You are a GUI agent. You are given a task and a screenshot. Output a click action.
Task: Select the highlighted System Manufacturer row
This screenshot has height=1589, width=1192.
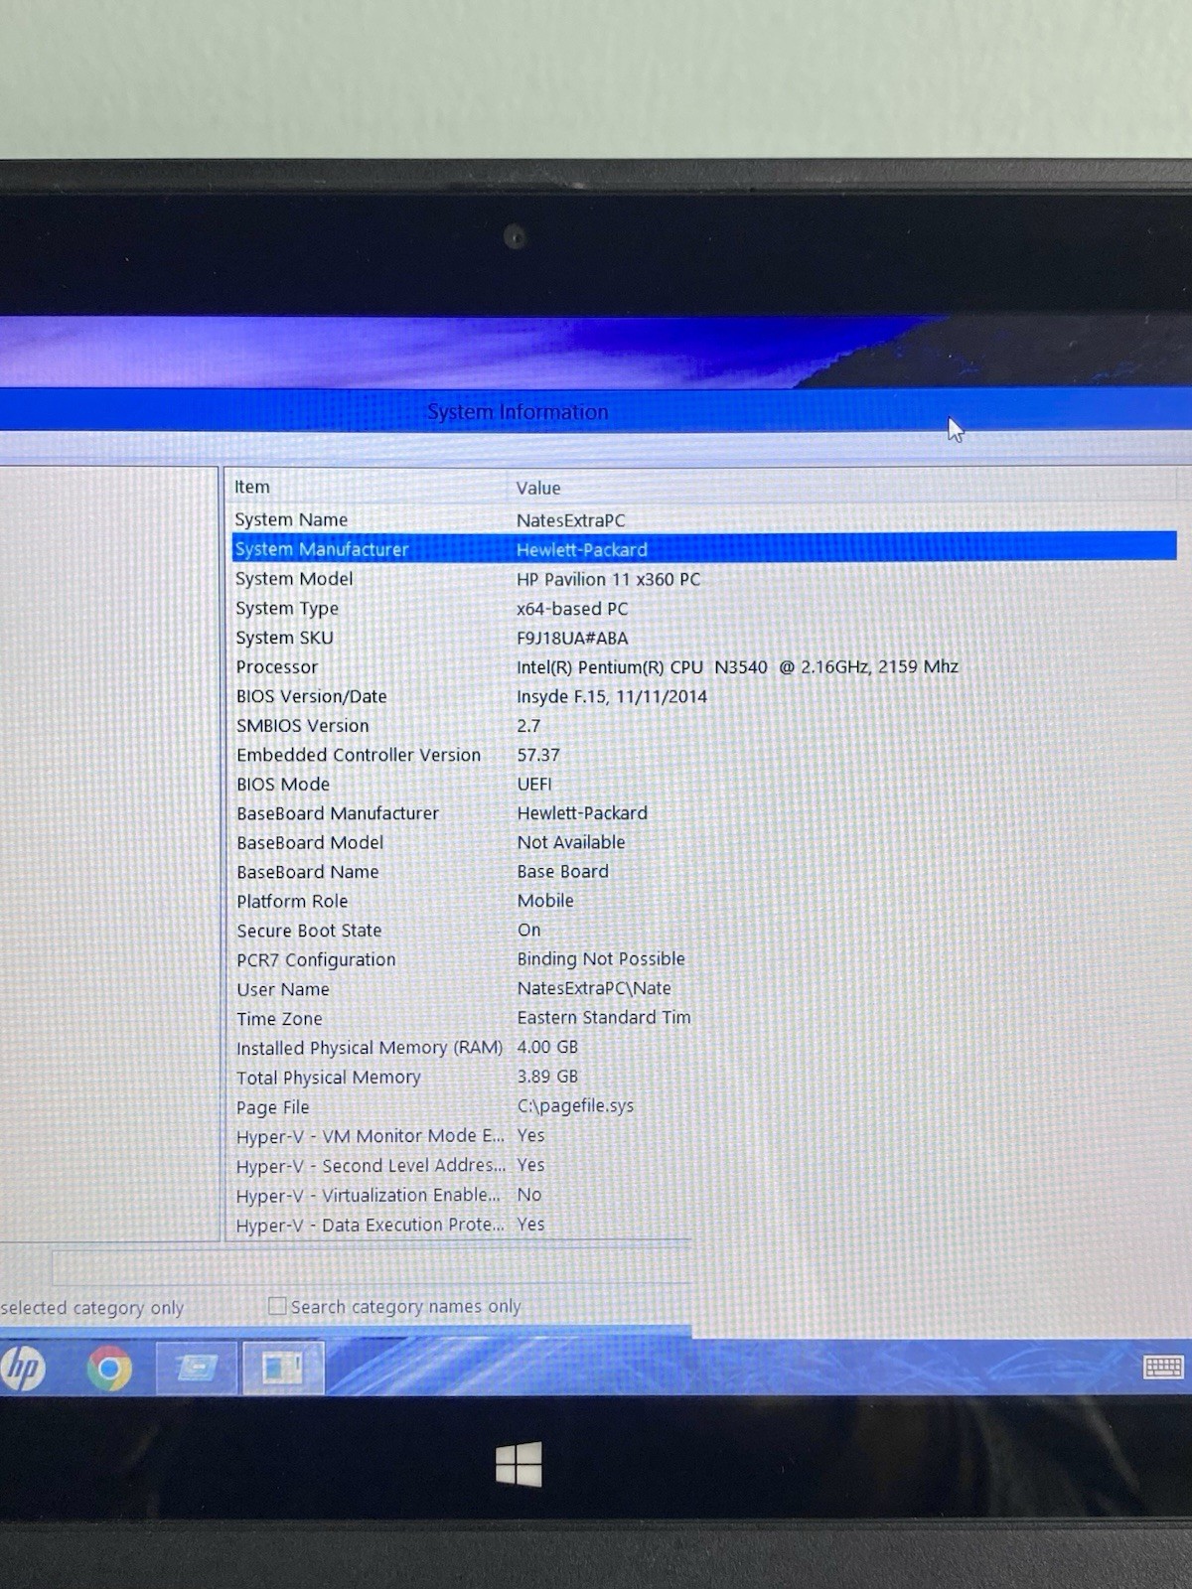[703, 548]
